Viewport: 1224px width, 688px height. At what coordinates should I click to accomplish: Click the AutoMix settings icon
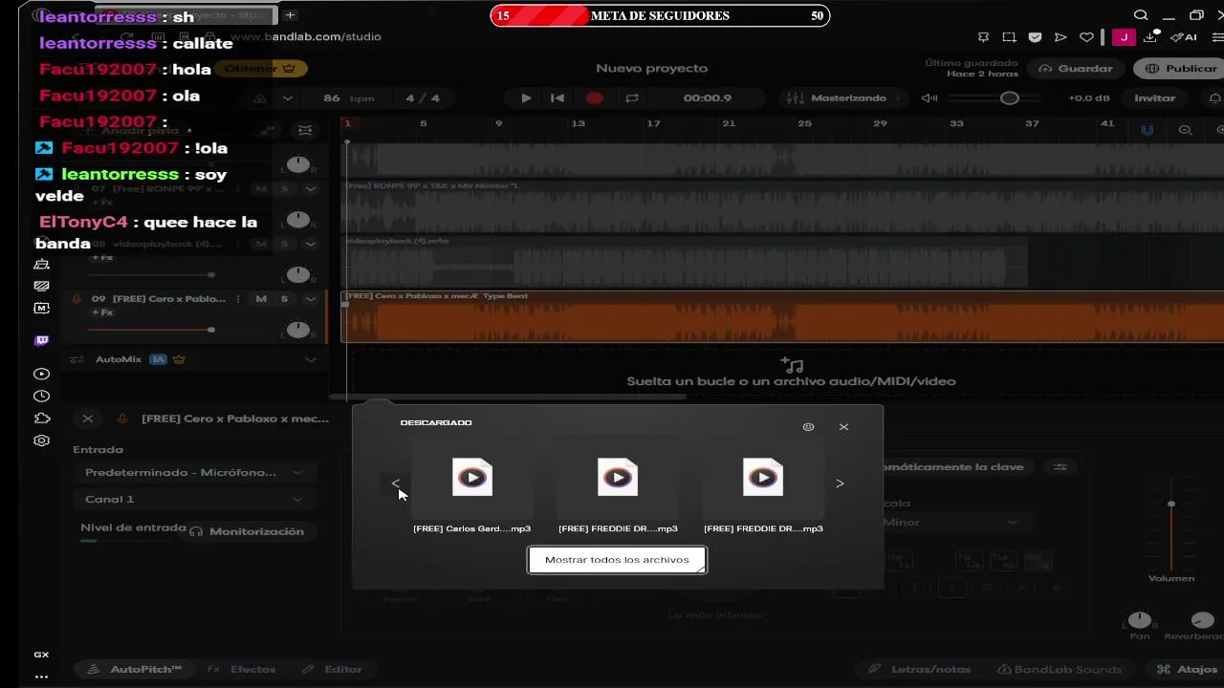(76, 359)
